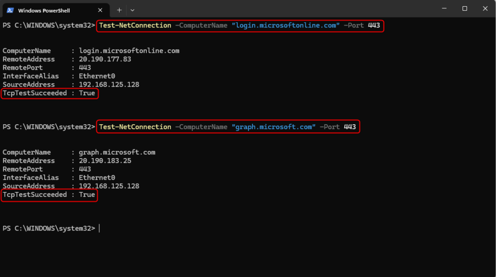
Task: Expand the new tab profile dropdown
Action: [x=132, y=10]
